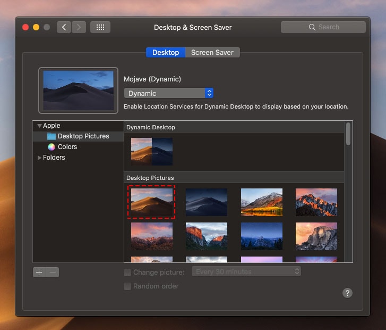Add a folder using the plus button
Image resolution: width=386 pixels, height=330 pixels.
(x=39, y=272)
